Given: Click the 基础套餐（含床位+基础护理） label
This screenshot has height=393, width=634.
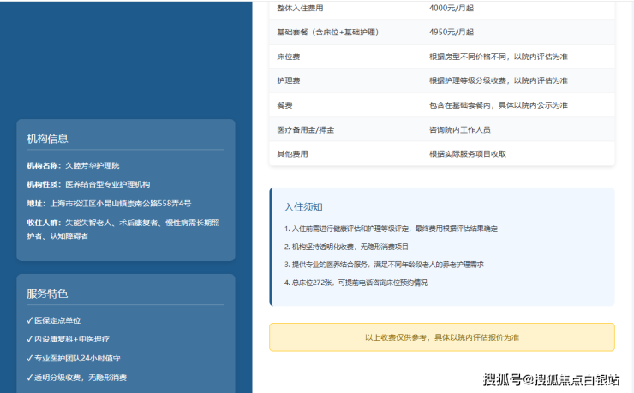Looking at the screenshot, I should [x=328, y=33].
